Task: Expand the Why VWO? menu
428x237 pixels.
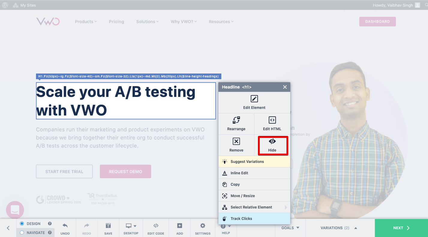Action: pyautogui.click(x=184, y=22)
